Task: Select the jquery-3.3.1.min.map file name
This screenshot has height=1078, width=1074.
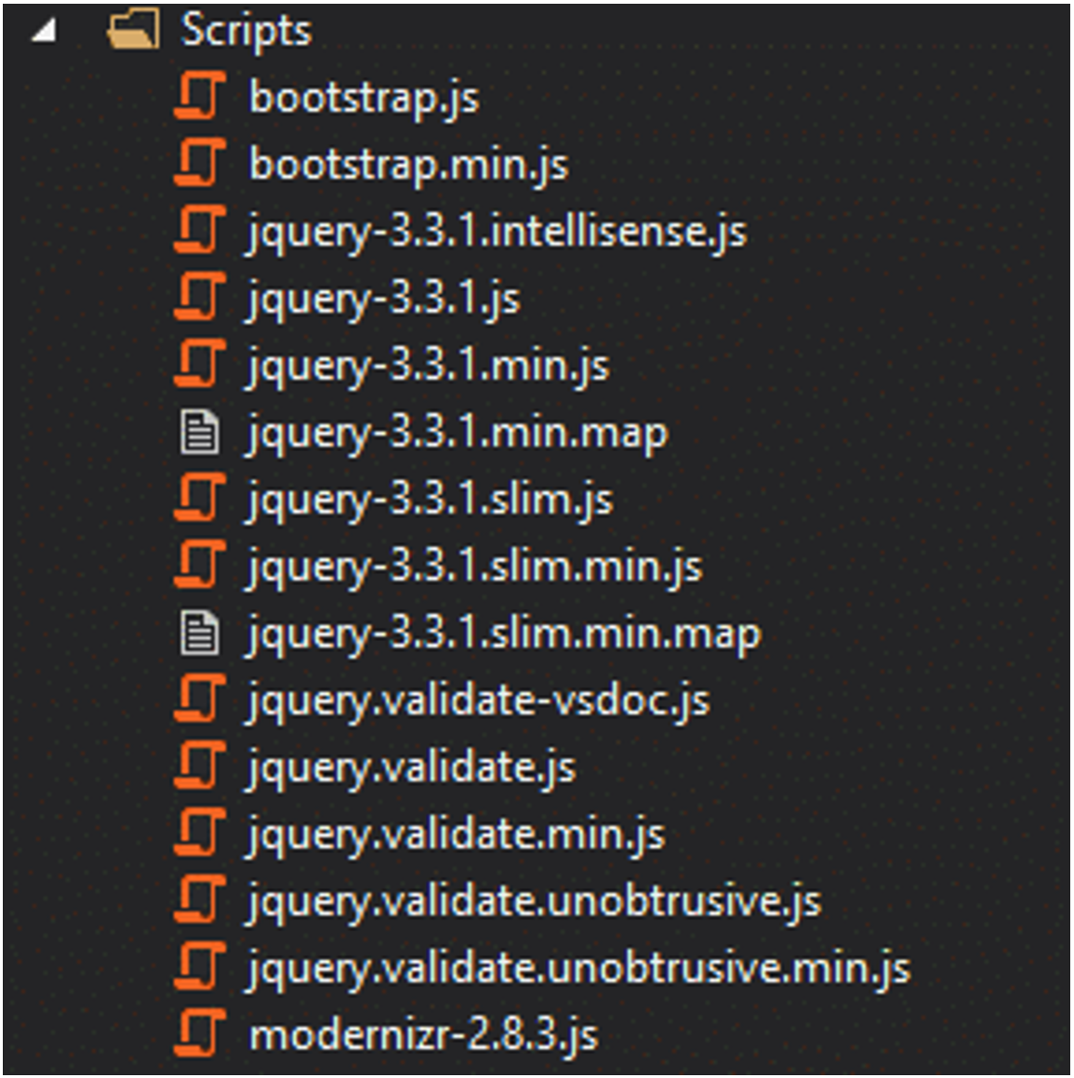Action: pos(457,433)
